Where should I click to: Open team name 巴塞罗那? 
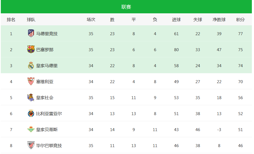pyautogui.click(x=45, y=50)
